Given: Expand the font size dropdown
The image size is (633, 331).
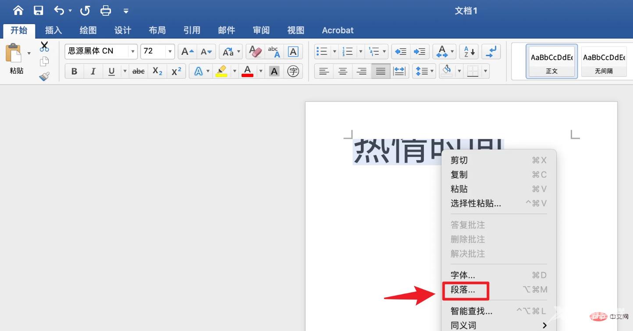Looking at the screenshot, I should [x=170, y=51].
